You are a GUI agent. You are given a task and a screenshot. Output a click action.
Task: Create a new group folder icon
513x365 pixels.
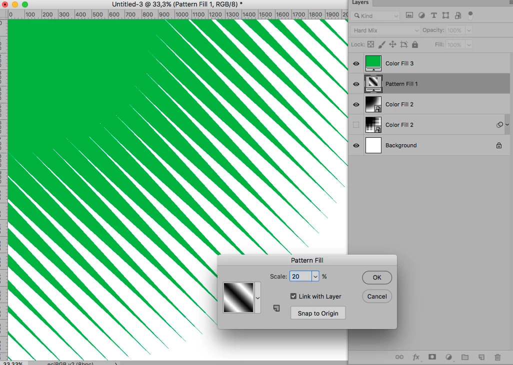465,357
